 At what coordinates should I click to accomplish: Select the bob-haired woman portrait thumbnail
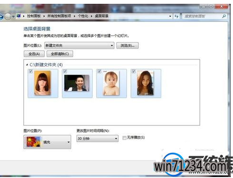[42, 83]
